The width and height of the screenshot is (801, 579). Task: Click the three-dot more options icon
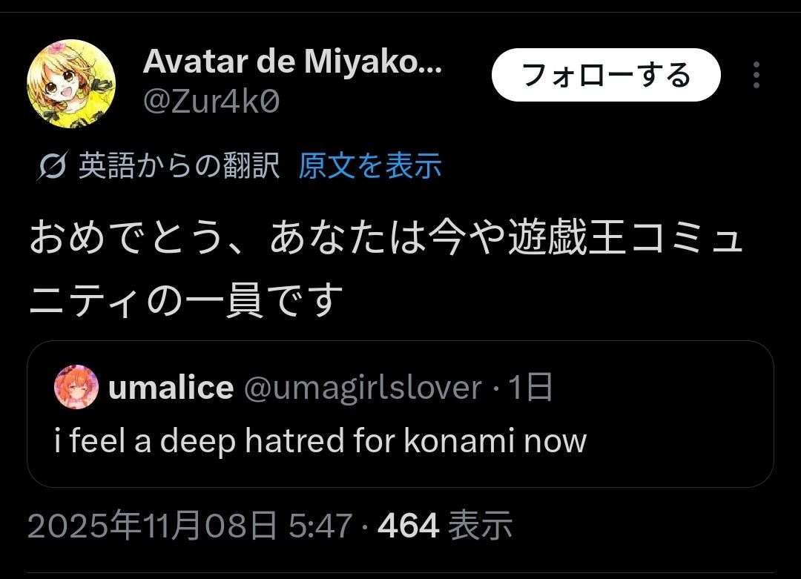(756, 76)
